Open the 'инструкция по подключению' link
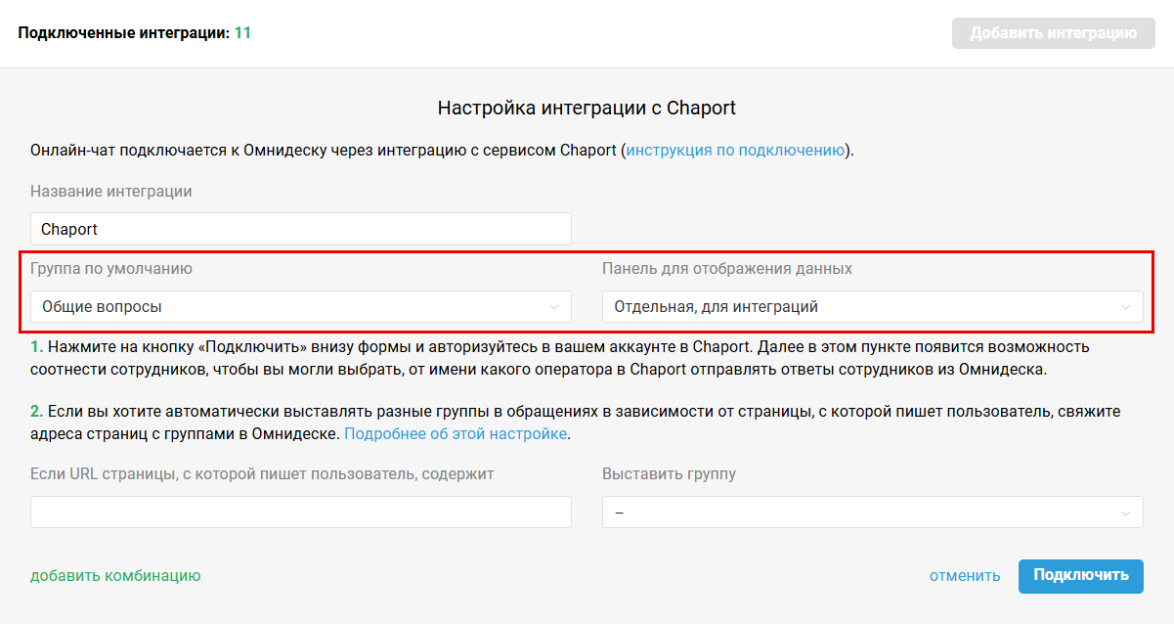This screenshot has height=624, width=1174. click(x=735, y=150)
